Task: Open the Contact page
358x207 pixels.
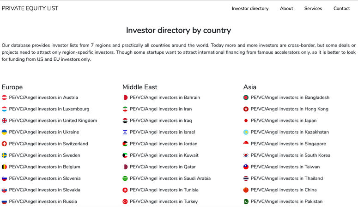Action: (342, 9)
